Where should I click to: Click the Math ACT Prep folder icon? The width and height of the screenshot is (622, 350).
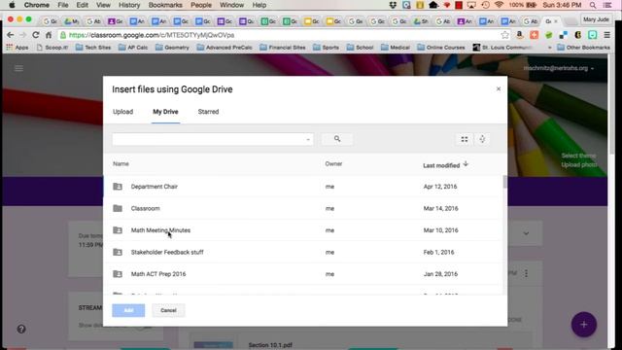(x=118, y=273)
